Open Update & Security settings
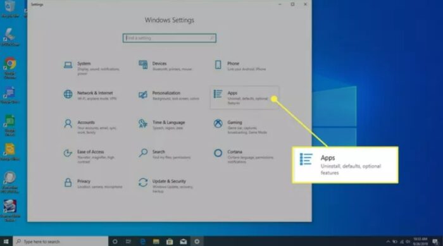Viewport: 443px width, 246px height. pos(166,185)
